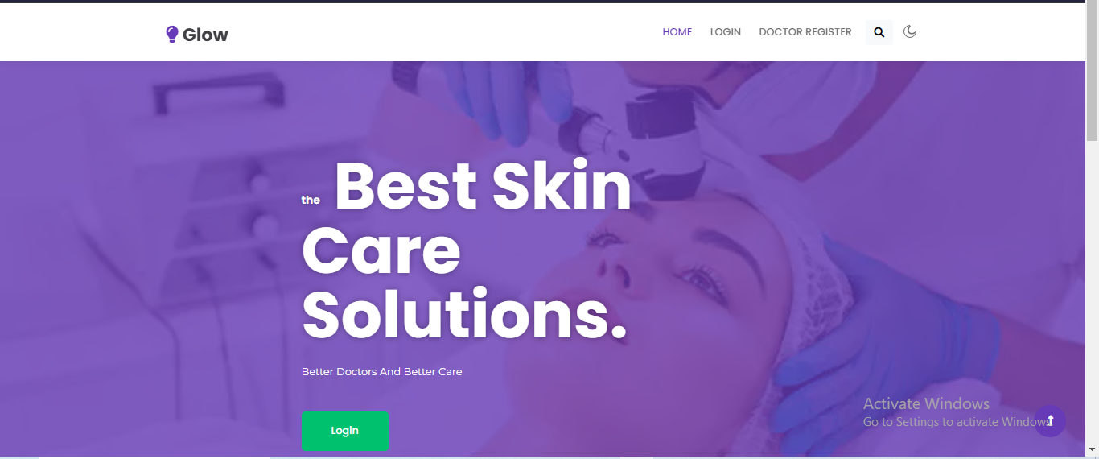Click the Glow brand name text
Image resolution: width=1099 pixels, height=459 pixels.
point(205,35)
